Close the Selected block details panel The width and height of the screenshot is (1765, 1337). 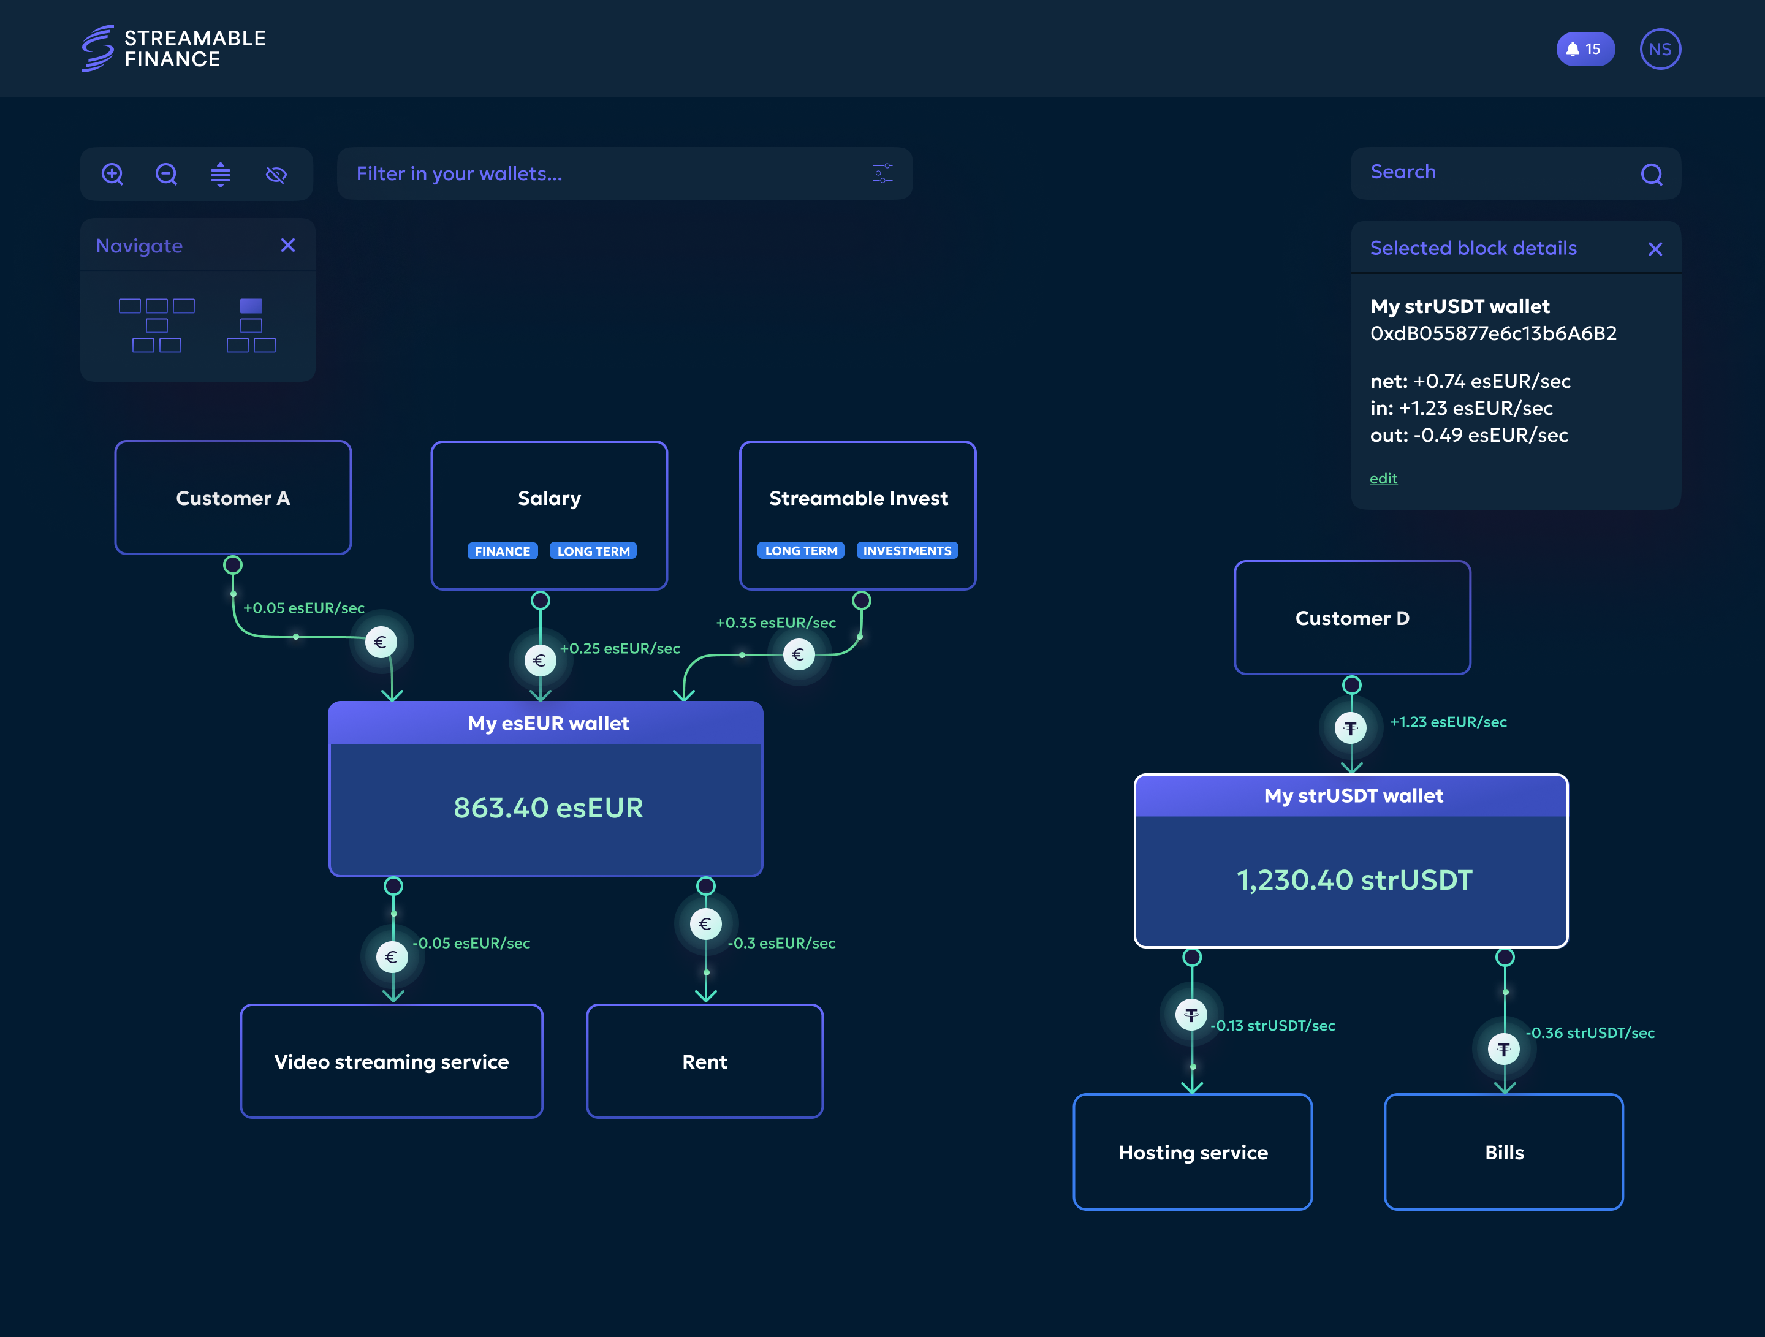[1655, 249]
